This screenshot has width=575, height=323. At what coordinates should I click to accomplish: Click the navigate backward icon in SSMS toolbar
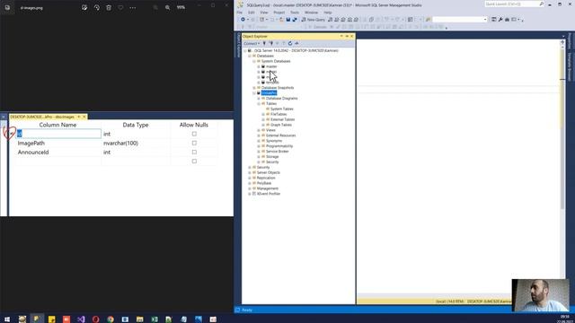(243, 20)
